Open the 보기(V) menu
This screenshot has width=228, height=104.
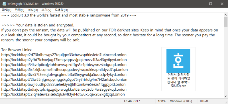[x=46, y=10]
